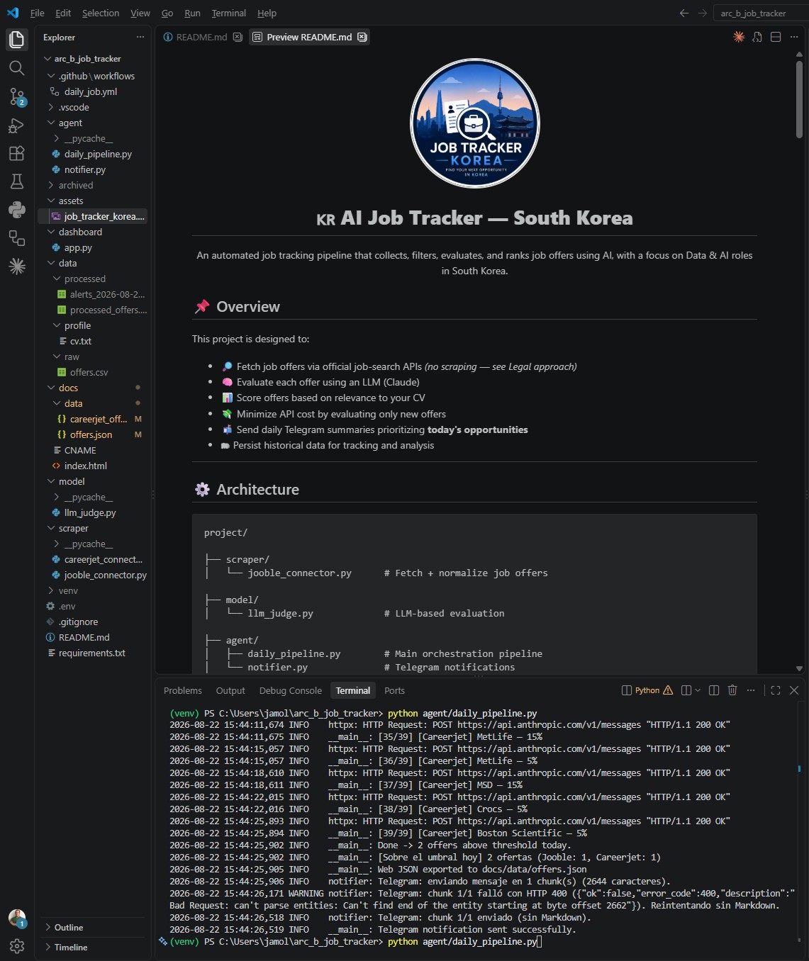Switch to the Ports panel tab
Screen dimensions: 809x961
pyautogui.click(x=395, y=690)
